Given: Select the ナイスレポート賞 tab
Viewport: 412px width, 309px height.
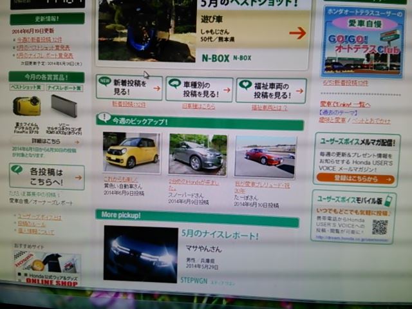Looking at the screenshot, I should coord(64,88).
